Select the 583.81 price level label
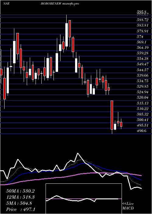 point(142,25)
